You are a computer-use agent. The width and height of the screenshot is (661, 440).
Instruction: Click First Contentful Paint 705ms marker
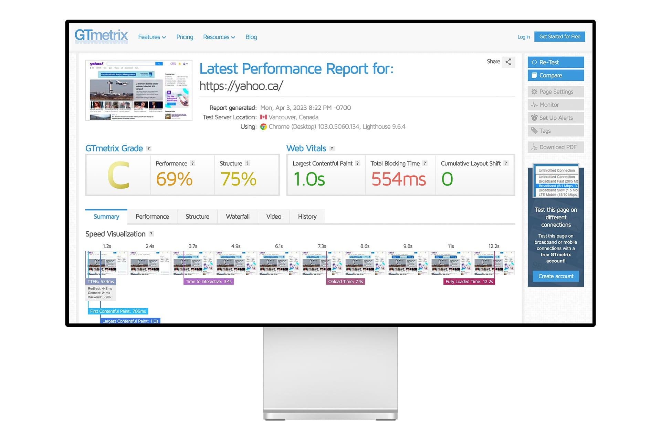(x=118, y=311)
